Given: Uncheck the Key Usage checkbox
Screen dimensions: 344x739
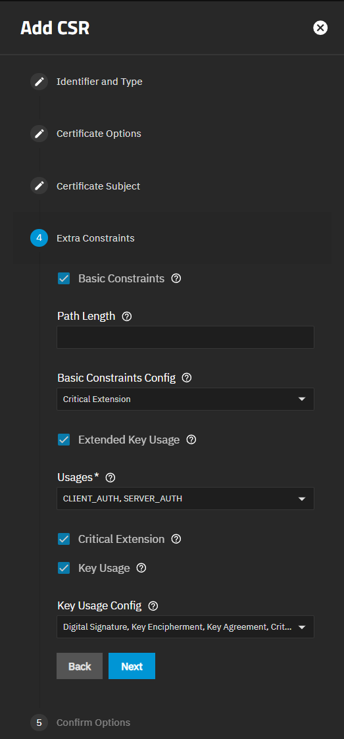Looking at the screenshot, I should (64, 568).
